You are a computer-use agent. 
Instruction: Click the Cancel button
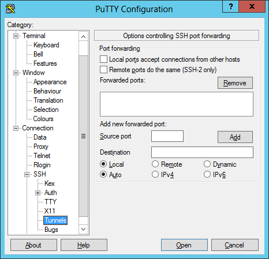[235, 245]
